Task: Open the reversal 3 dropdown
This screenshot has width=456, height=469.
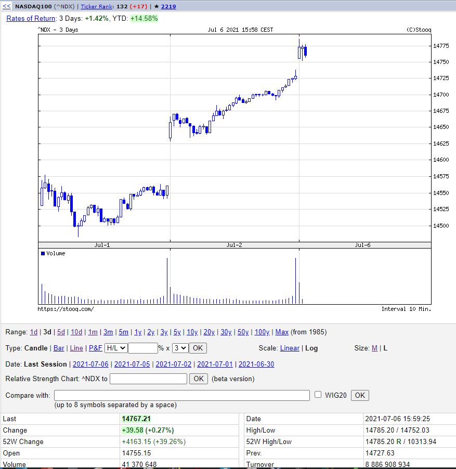Action: tap(180, 348)
